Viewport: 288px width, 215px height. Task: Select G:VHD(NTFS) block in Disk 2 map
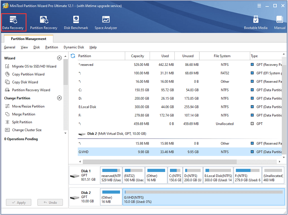(x=204, y=197)
